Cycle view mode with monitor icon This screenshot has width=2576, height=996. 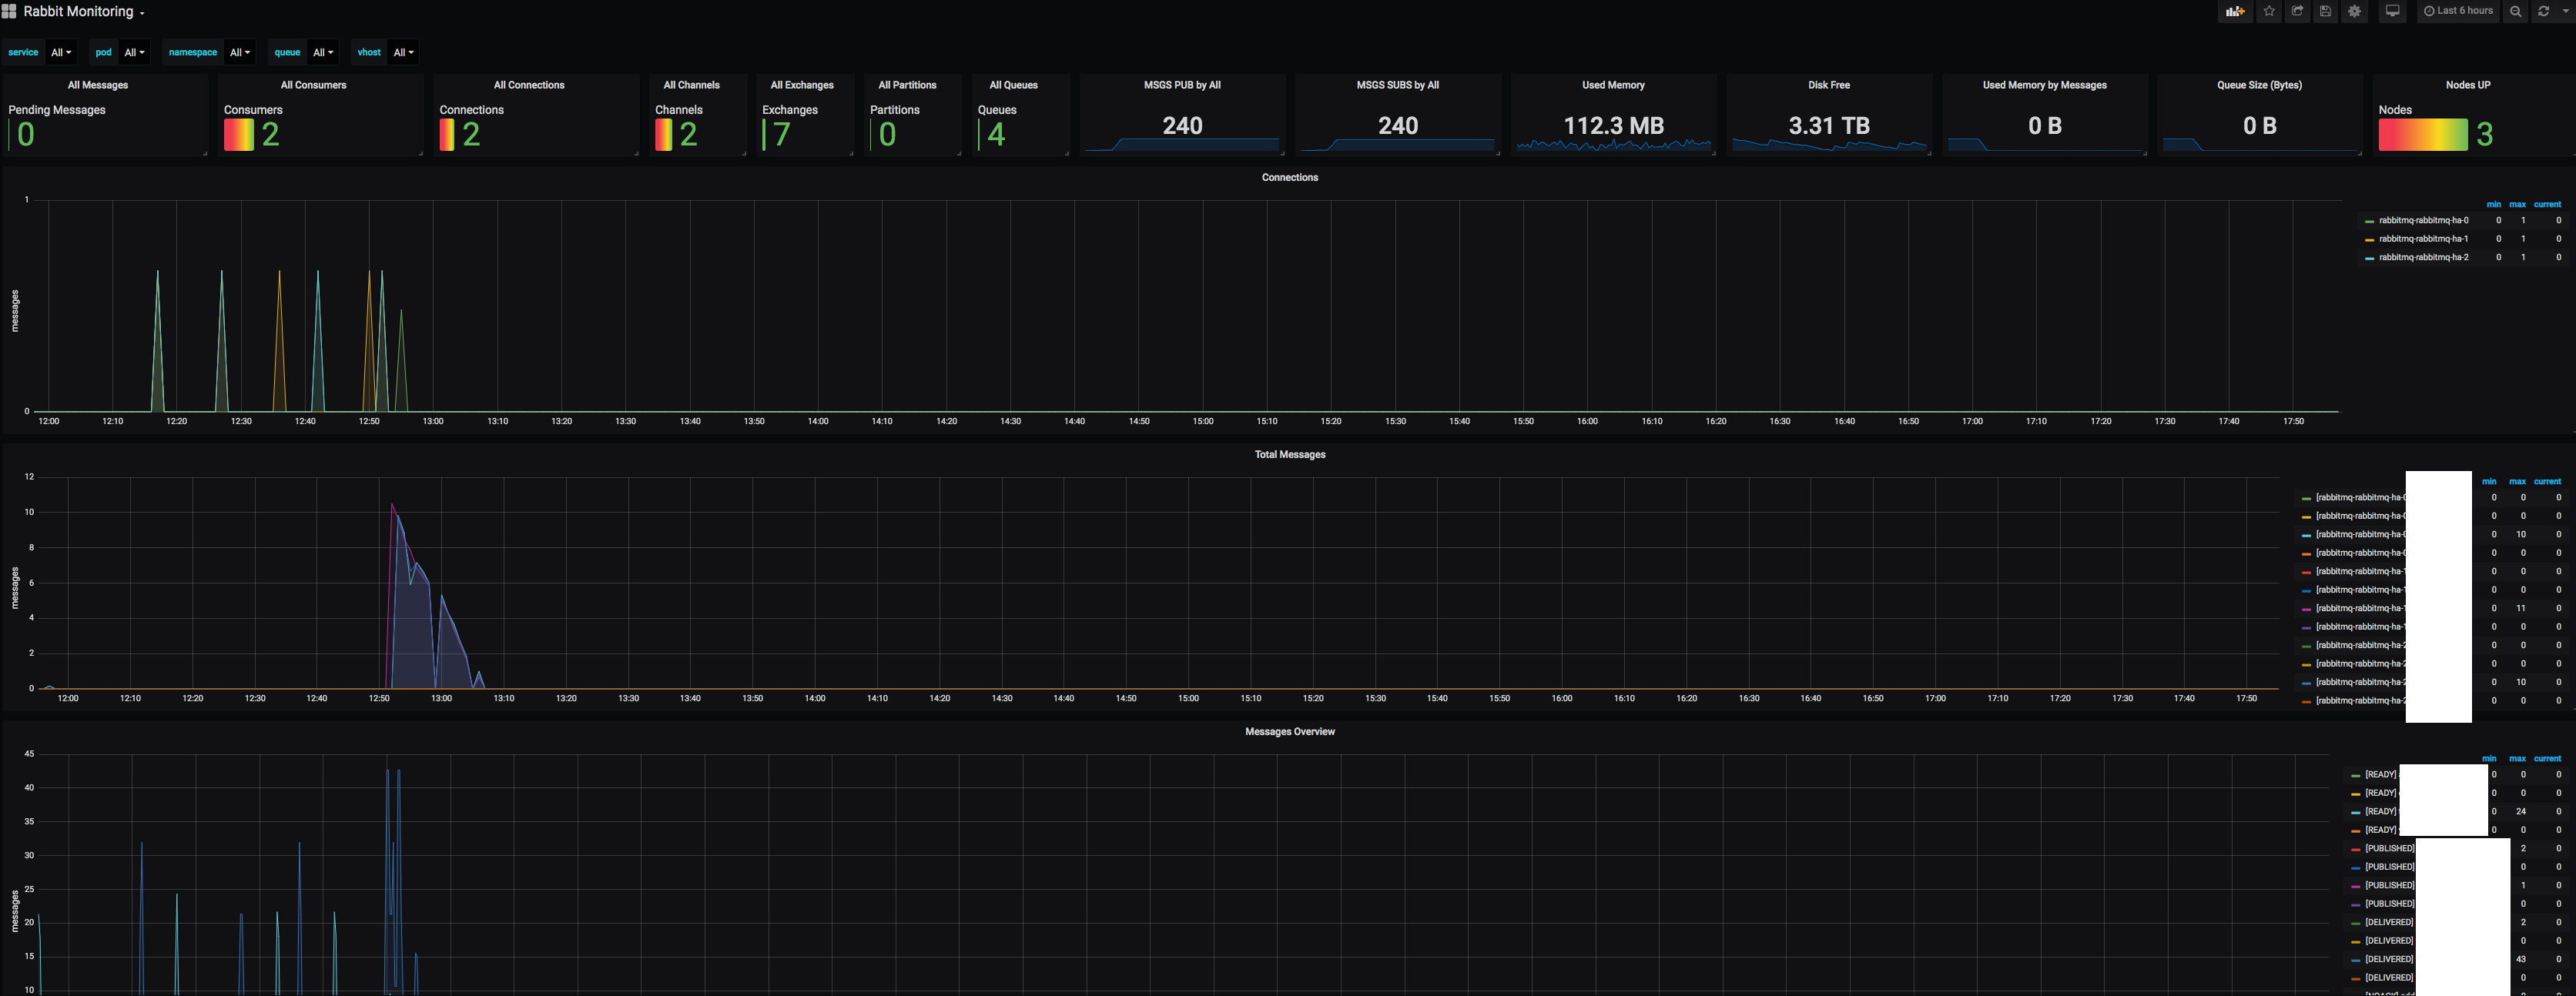point(2392,11)
